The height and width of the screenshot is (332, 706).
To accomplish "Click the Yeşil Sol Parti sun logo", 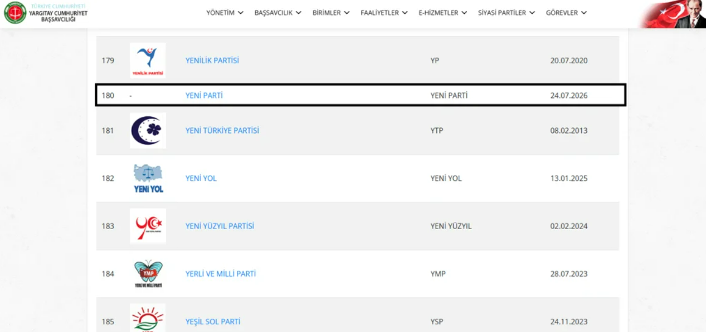I will [148, 318].
